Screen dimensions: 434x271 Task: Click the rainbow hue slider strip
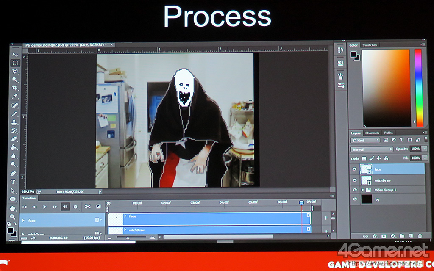click(419, 88)
